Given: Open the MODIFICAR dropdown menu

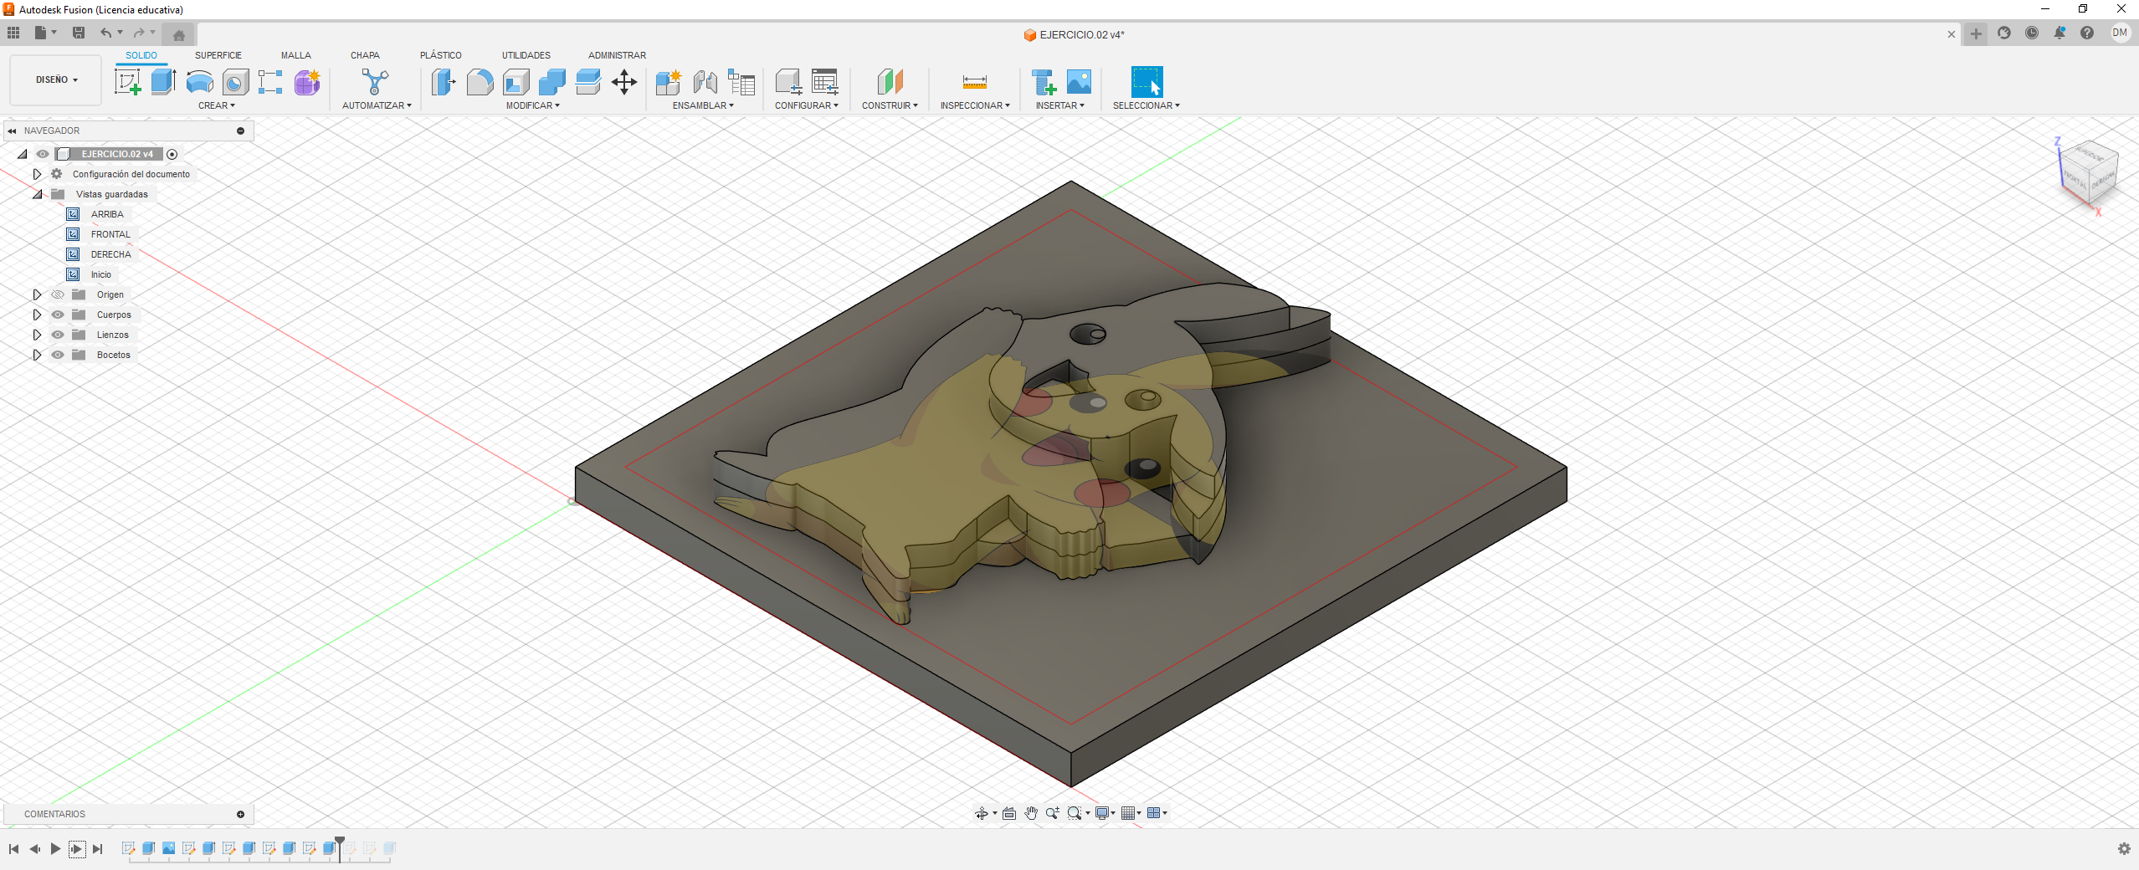Looking at the screenshot, I should [x=533, y=105].
